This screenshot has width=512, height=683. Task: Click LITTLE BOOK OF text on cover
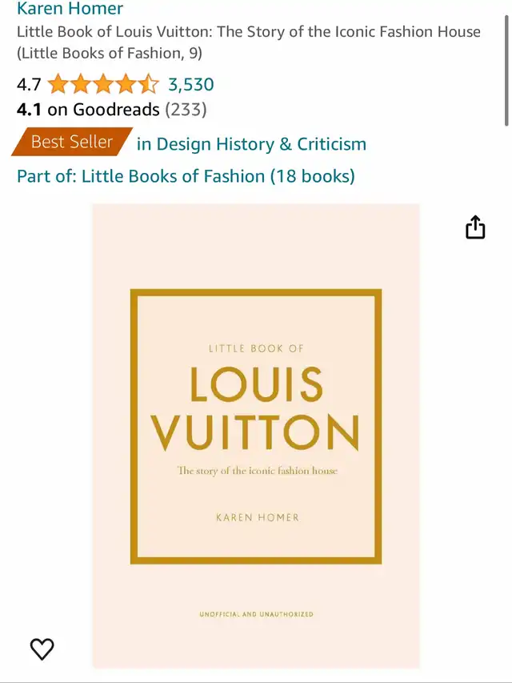[256, 348]
